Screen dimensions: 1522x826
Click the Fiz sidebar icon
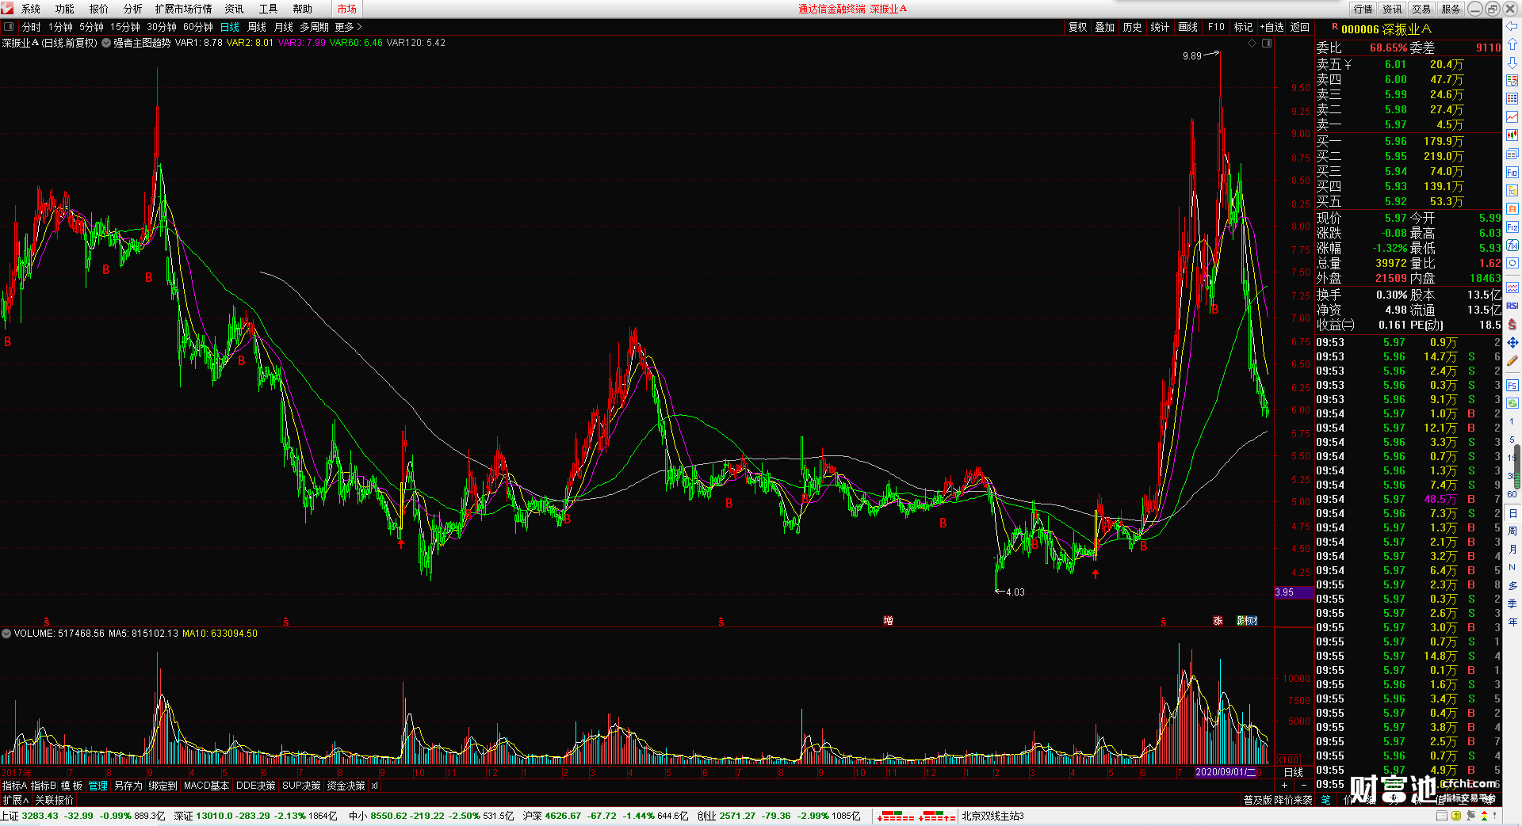click(x=1512, y=227)
